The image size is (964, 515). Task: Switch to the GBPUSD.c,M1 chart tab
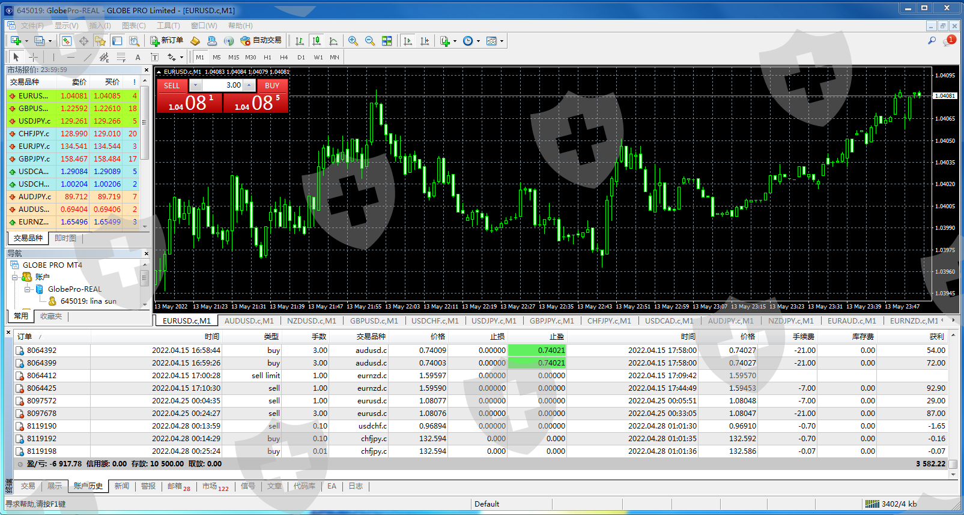(374, 321)
